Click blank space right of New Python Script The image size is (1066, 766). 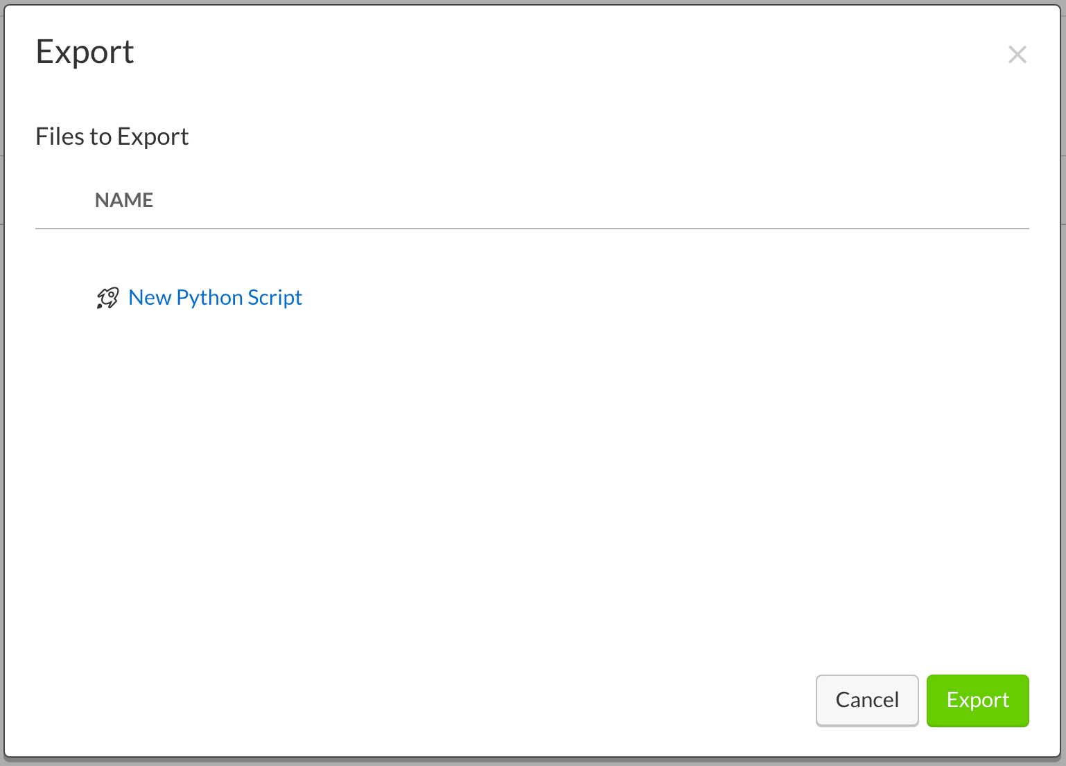[624, 298]
